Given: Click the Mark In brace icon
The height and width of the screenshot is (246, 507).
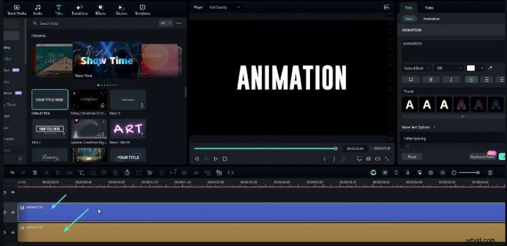Looking at the screenshot, I should (x=324, y=159).
